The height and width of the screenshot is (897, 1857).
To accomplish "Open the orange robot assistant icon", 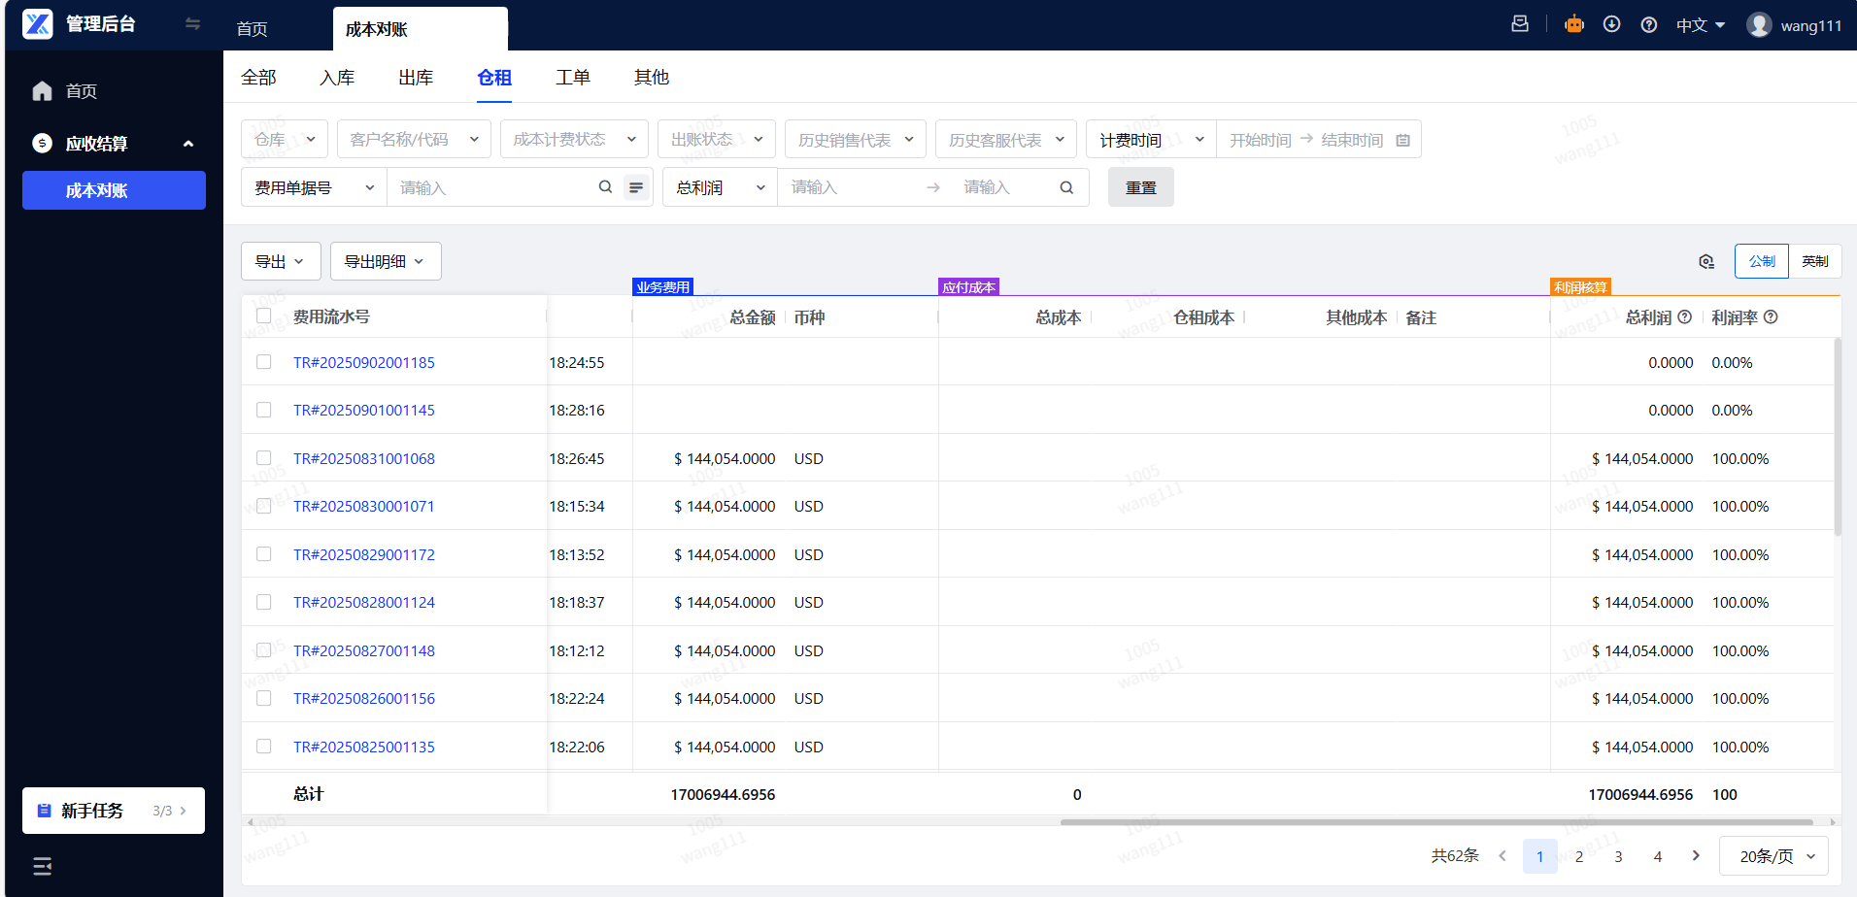I will [1574, 25].
